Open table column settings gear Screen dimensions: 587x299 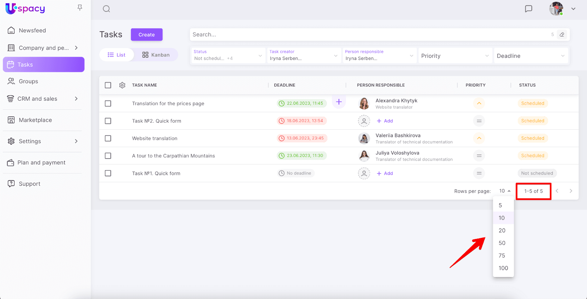(x=122, y=85)
